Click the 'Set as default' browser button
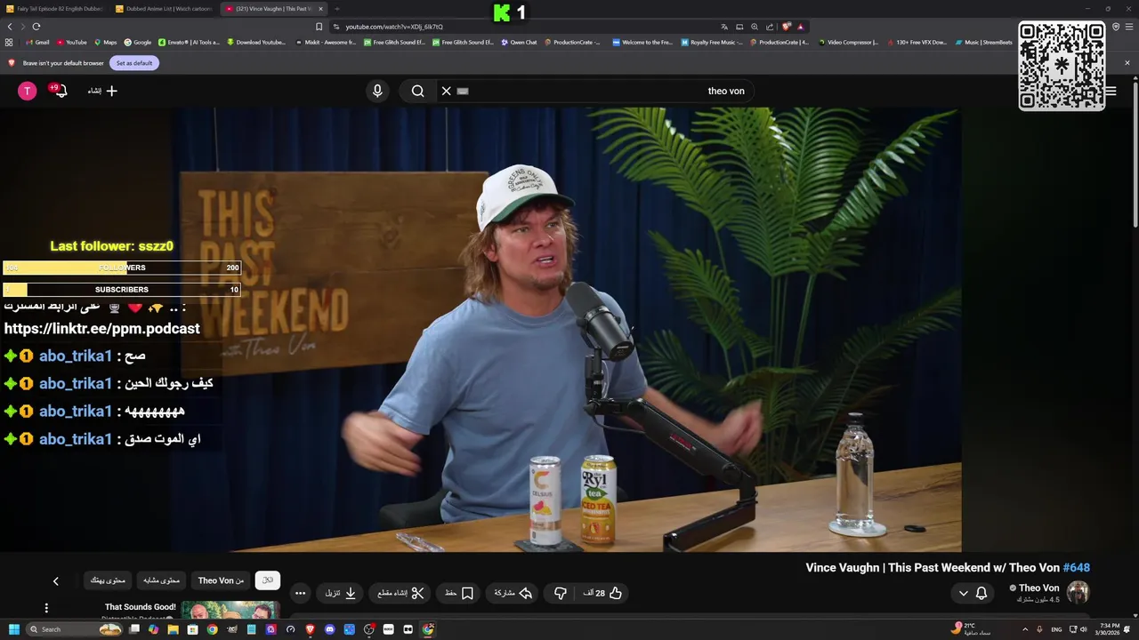 point(134,63)
